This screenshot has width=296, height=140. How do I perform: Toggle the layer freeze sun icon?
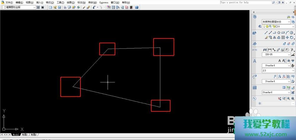tap(267, 27)
